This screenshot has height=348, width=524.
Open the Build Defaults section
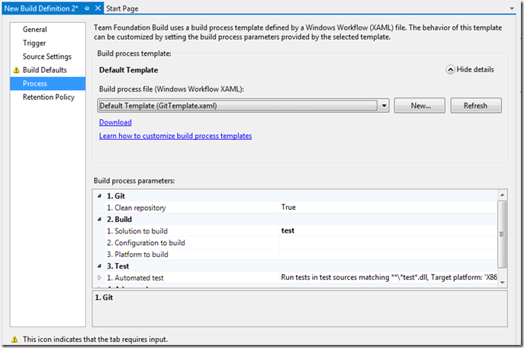pos(44,70)
